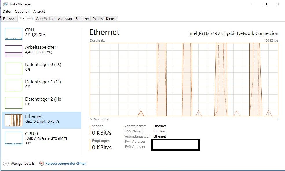Open the Ansicht menu
The height and width of the screenshot is (171, 285).
pos(39,12)
